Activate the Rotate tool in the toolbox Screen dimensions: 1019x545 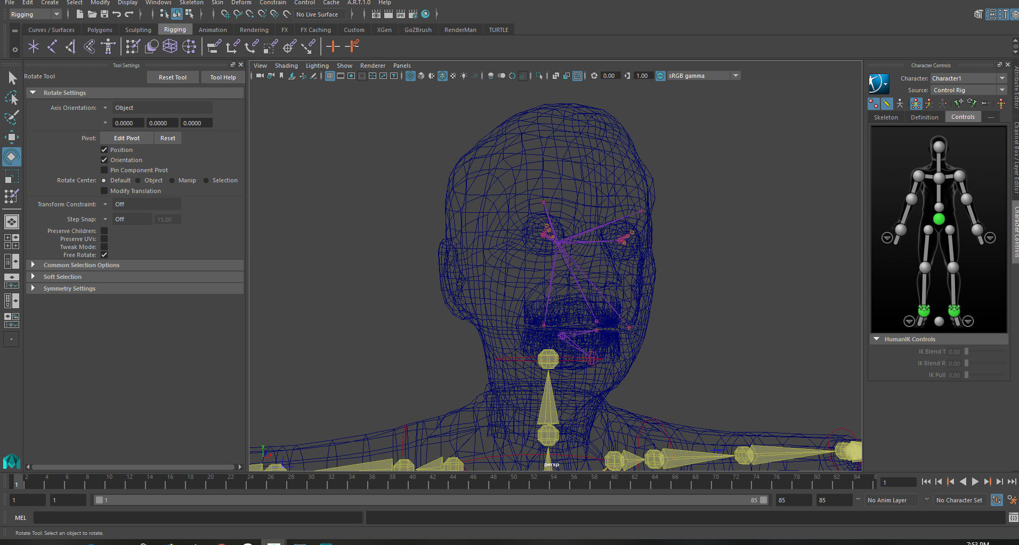pos(12,157)
